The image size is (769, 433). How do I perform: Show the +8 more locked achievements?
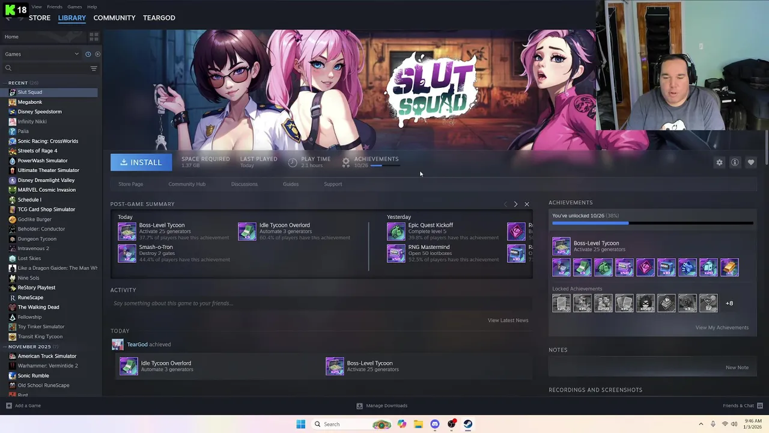click(729, 303)
